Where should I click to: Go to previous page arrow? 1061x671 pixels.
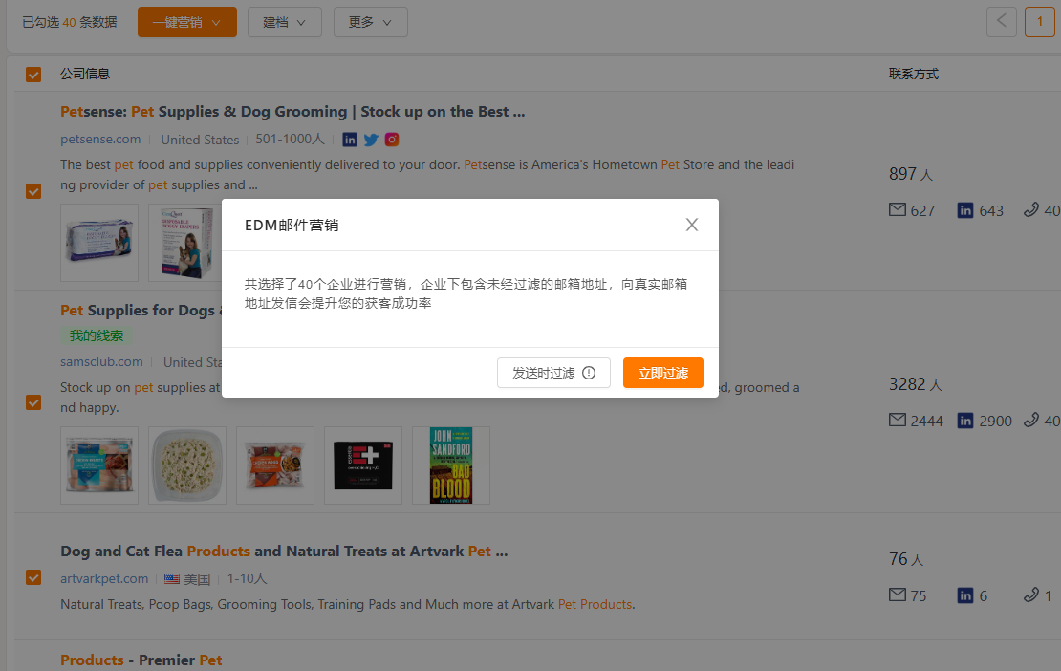point(1002,22)
